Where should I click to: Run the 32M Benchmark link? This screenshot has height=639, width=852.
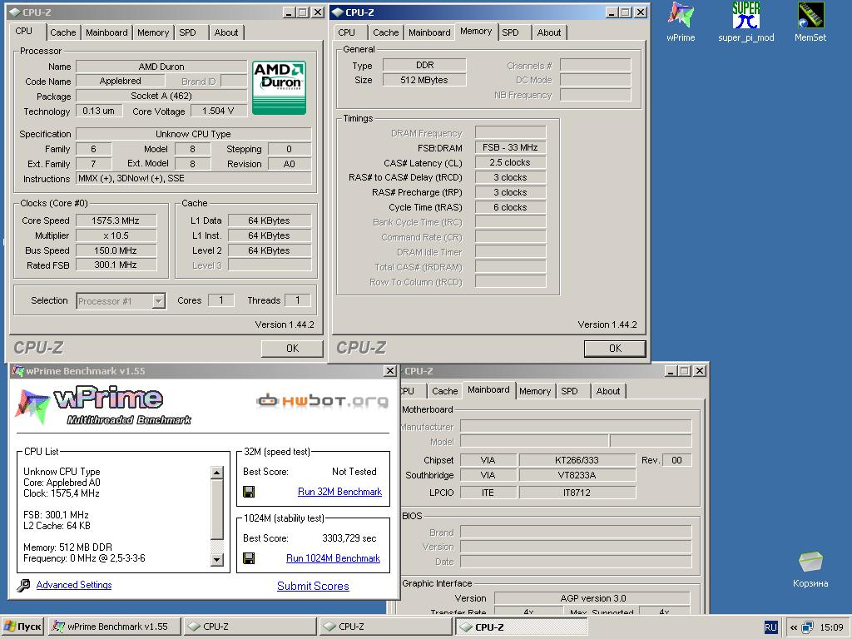339,492
